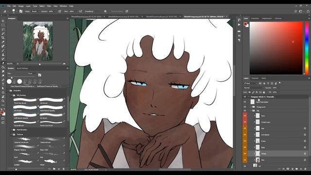Hide the Foreground group layer

coord(245,107)
